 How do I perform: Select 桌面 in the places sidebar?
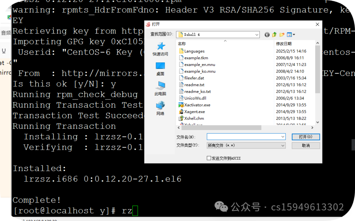(160, 69)
